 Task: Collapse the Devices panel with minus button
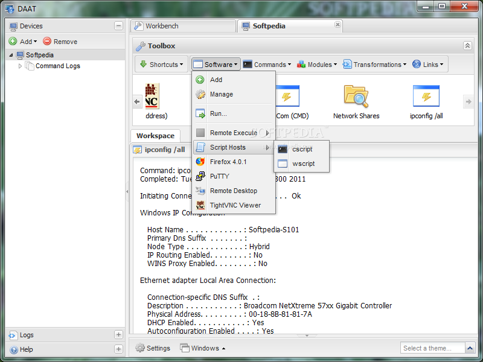click(x=118, y=26)
